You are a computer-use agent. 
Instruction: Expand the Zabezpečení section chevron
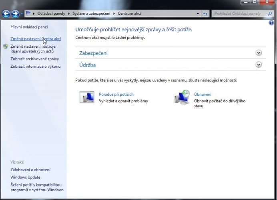coord(259,53)
